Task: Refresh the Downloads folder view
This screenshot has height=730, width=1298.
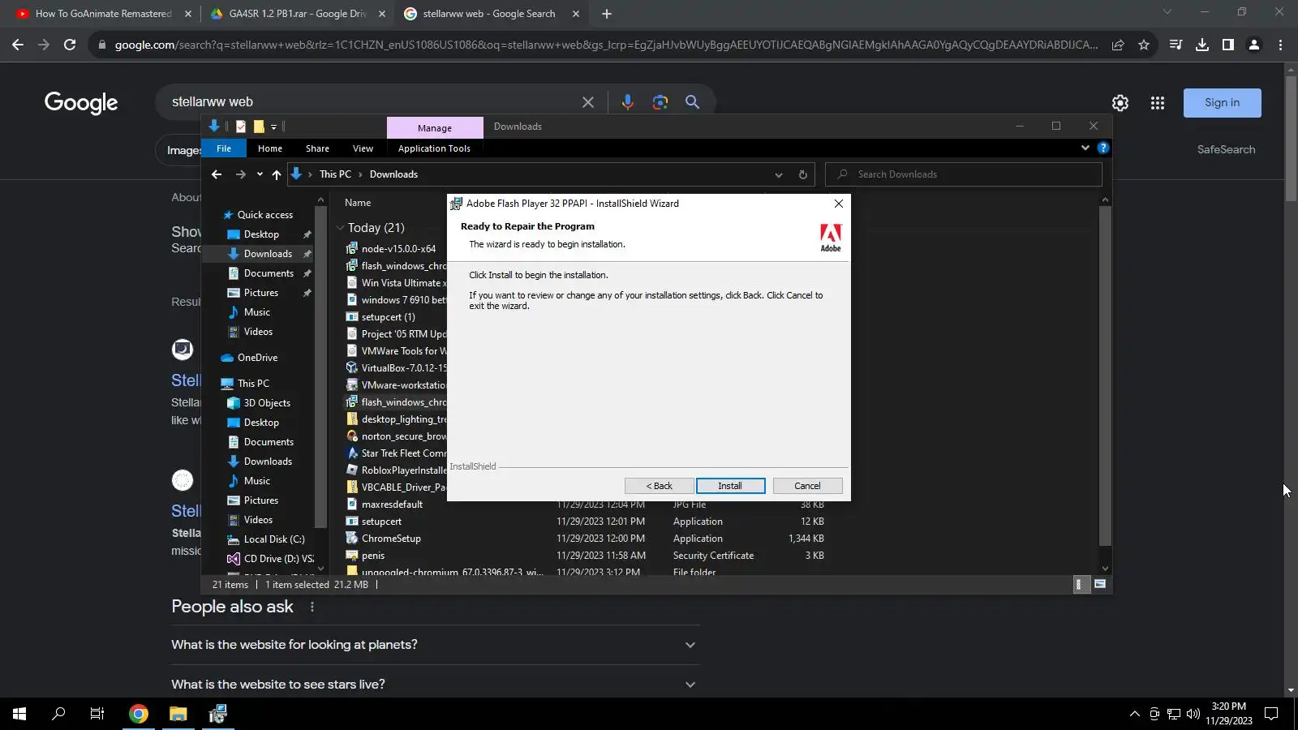Action: click(803, 174)
